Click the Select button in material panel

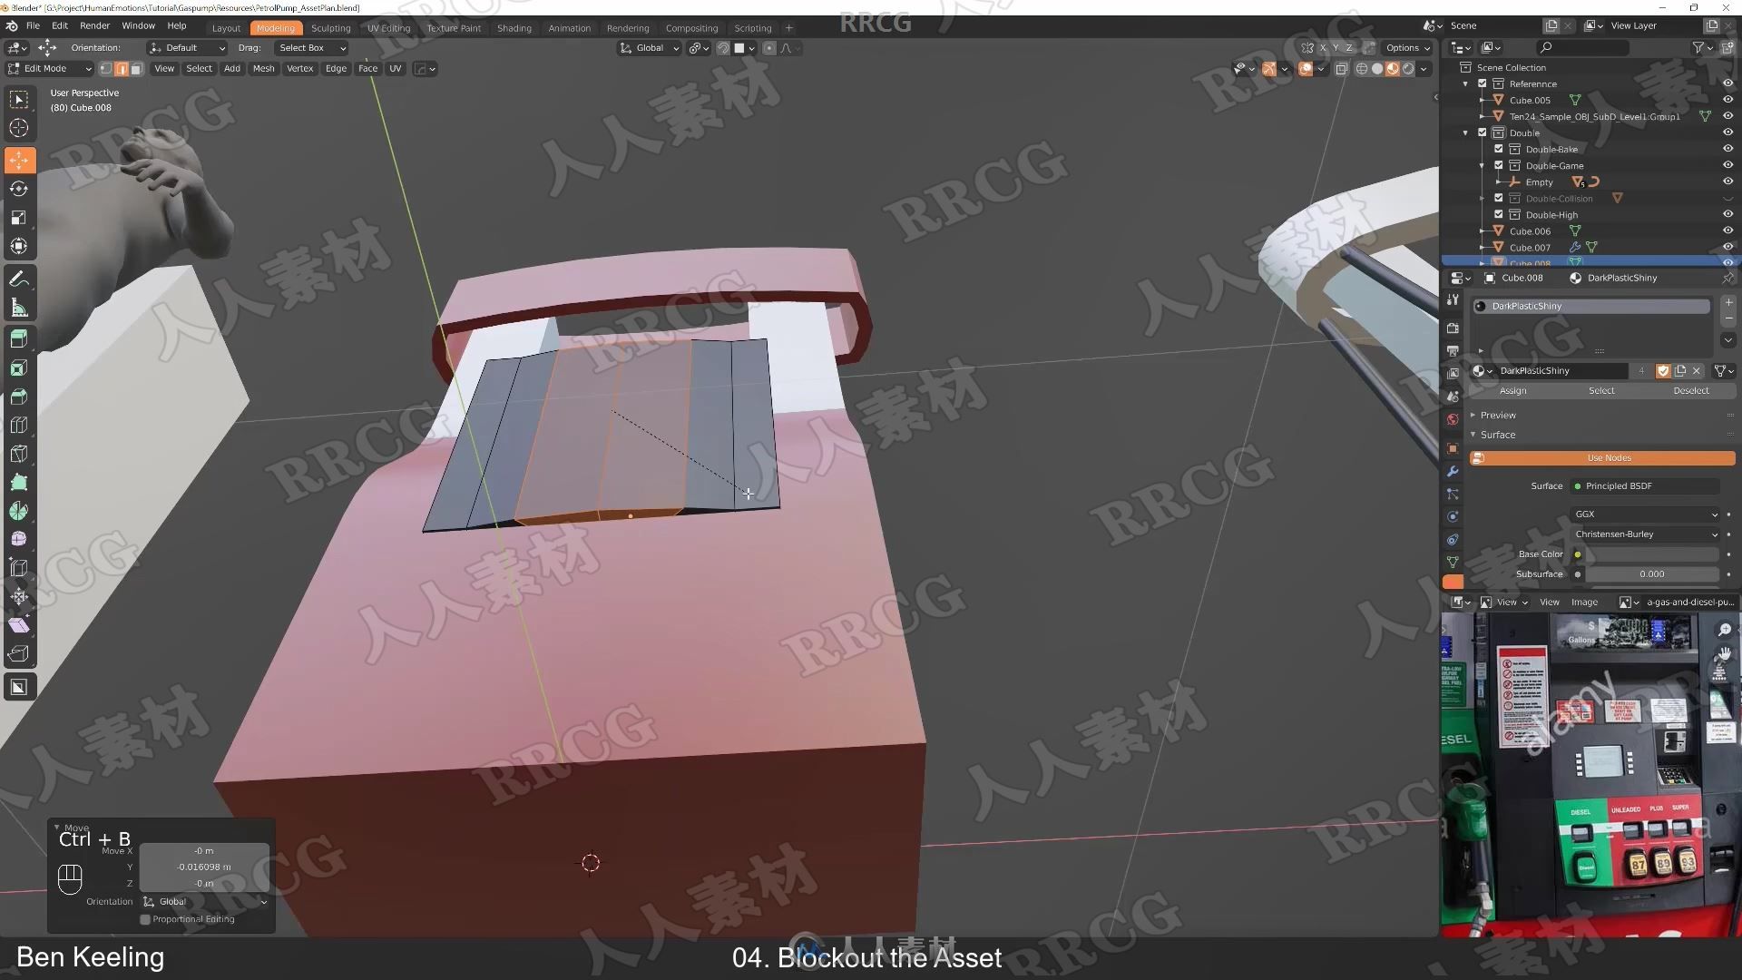pos(1600,389)
